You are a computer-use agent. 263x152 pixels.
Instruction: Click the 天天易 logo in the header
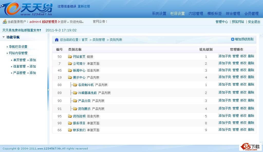27,9
